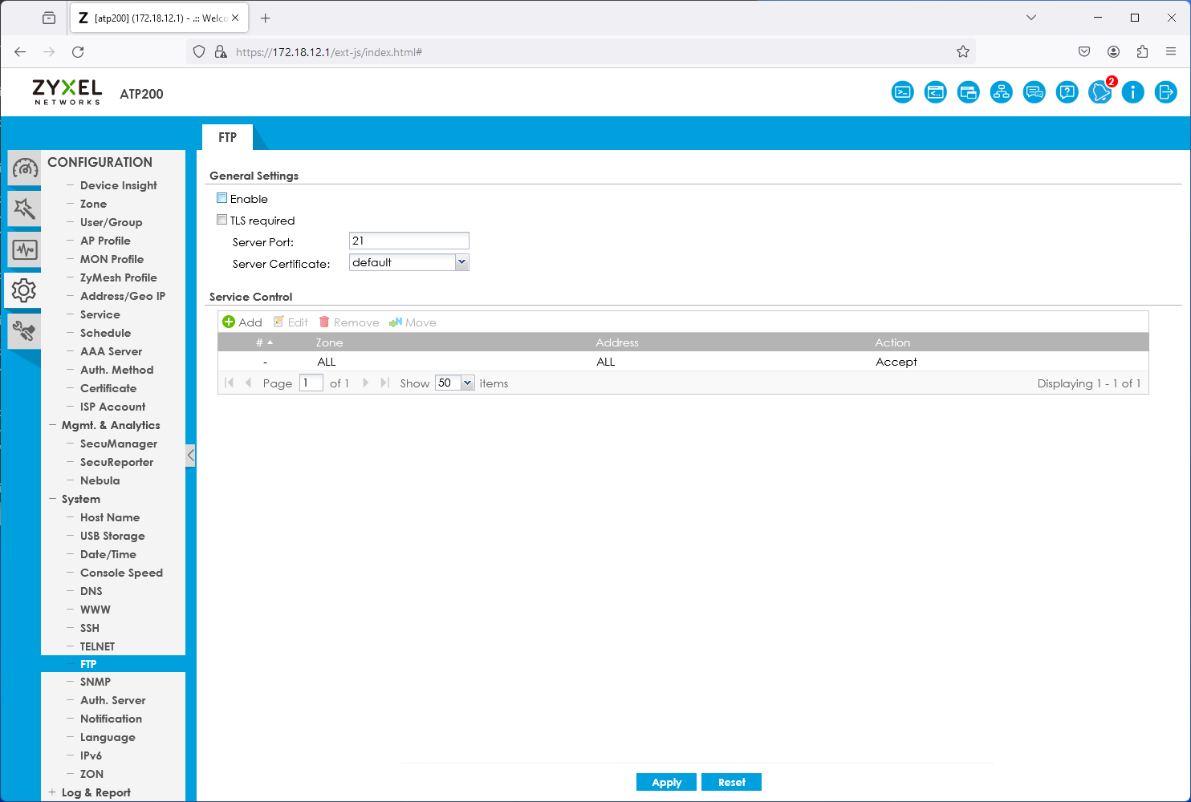Open the Auth. Server menu item
The width and height of the screenshot is (1191, 802).
click(x=113, y=700)
